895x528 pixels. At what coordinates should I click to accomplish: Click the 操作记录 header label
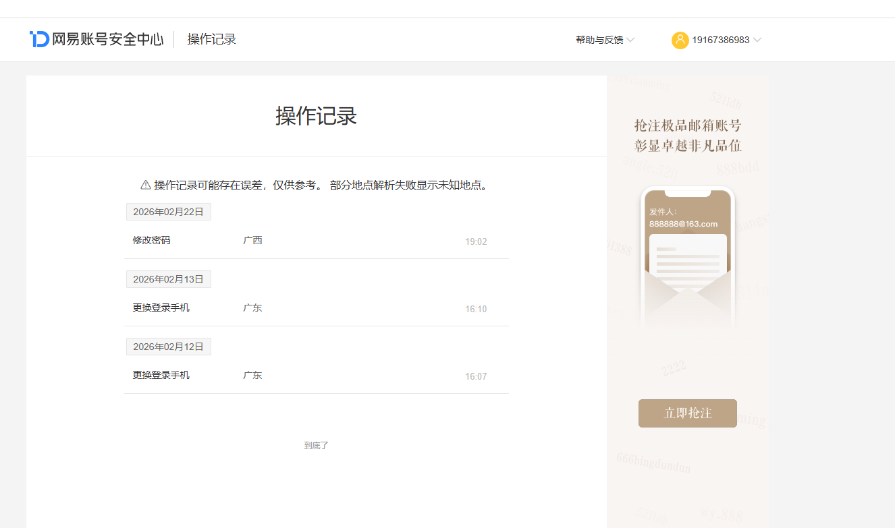(212, 39)
